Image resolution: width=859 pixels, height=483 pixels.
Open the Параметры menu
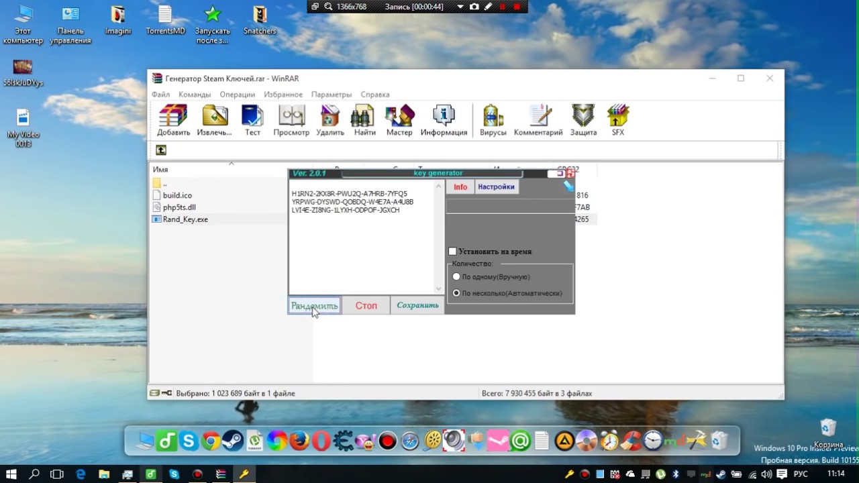[x=332, y=95]
